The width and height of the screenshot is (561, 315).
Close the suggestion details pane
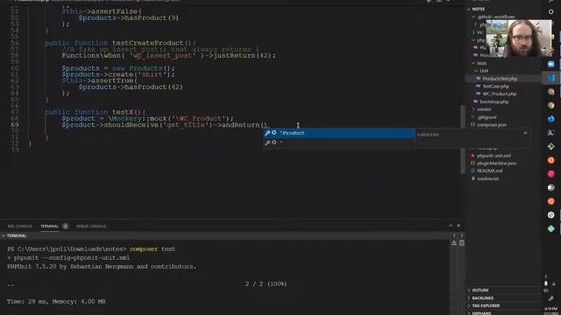[525, 133]
